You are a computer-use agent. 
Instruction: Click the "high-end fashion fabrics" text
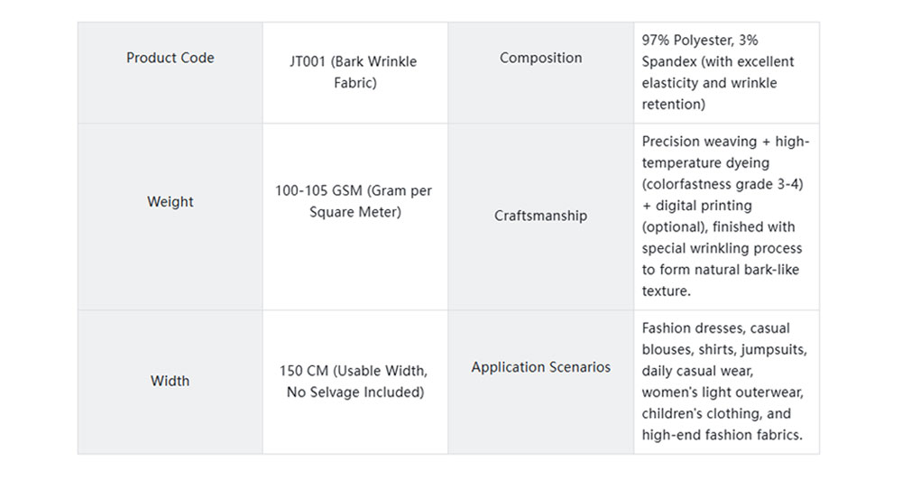722,436
